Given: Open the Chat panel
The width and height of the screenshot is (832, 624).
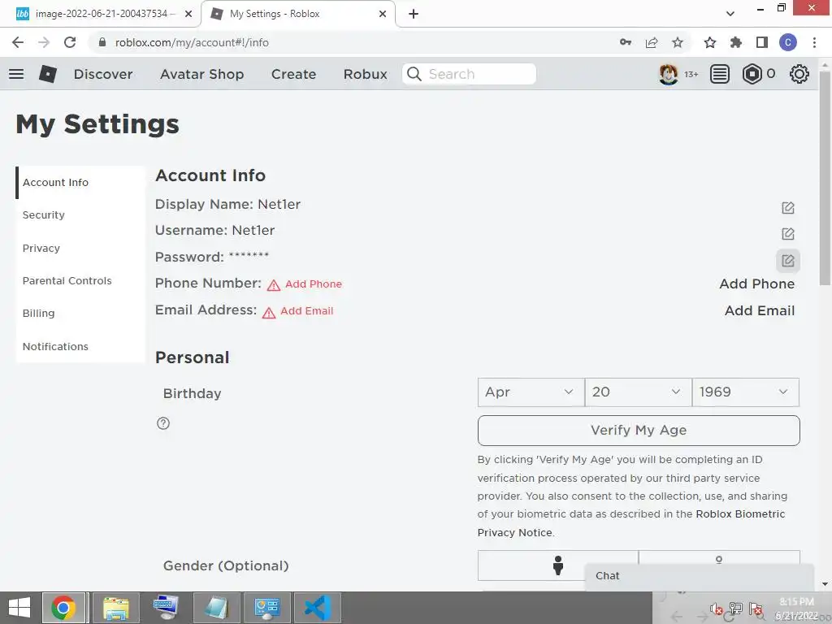Looking at the screenshot, I should click(x=699, y=576).
